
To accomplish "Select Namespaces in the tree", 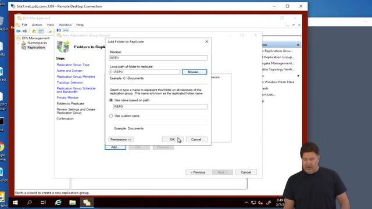I will click(37, 42).
